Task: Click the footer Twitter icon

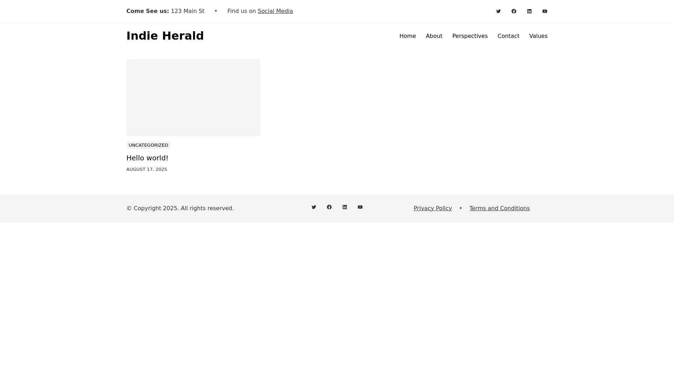Action: coord(314,207)
